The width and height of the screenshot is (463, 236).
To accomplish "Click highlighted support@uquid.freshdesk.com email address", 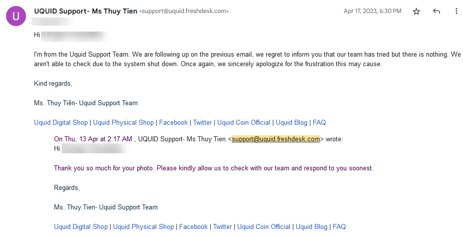I will pos(276,139).
